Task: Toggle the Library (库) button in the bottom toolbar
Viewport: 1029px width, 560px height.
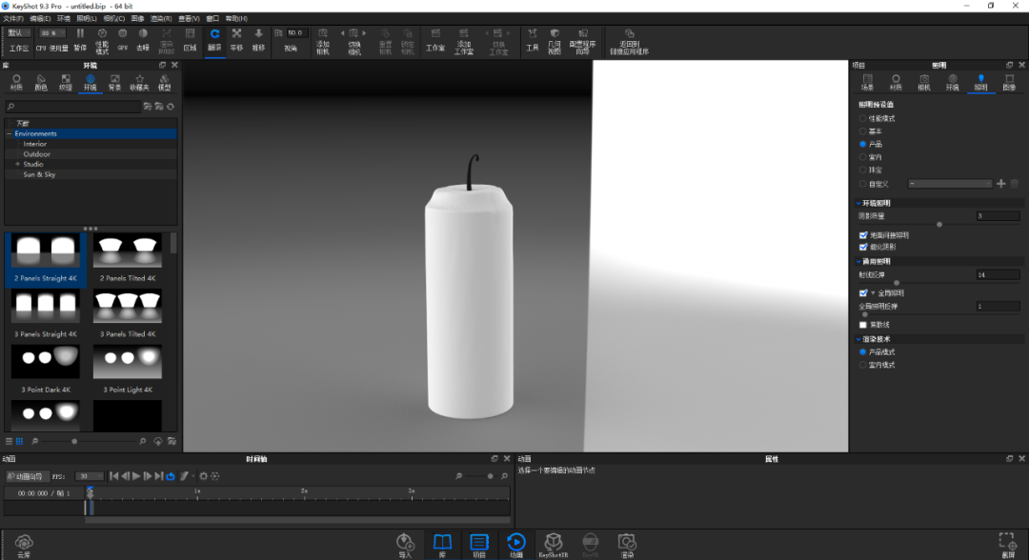Action: [x=442, y=545]
